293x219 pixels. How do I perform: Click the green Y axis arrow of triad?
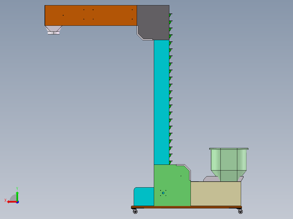pos(17,196)
